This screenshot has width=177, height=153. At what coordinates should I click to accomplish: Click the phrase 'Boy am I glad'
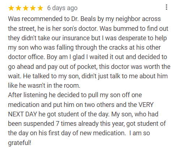pyautogui.click(x=66, y=57)
